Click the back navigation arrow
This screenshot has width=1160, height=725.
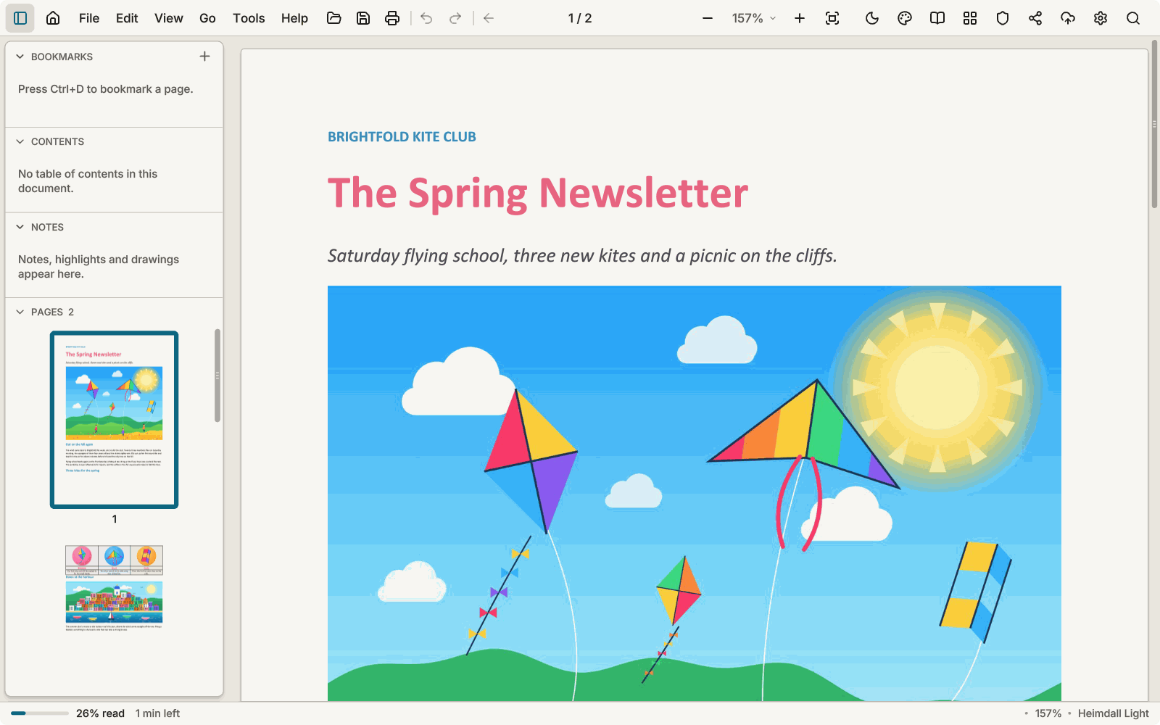coord(489,18)
